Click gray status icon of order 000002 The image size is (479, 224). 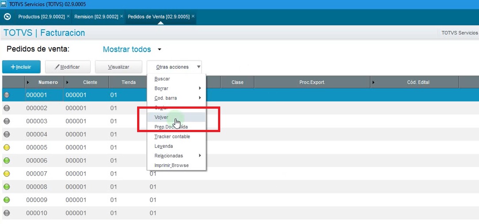point(7,108)
